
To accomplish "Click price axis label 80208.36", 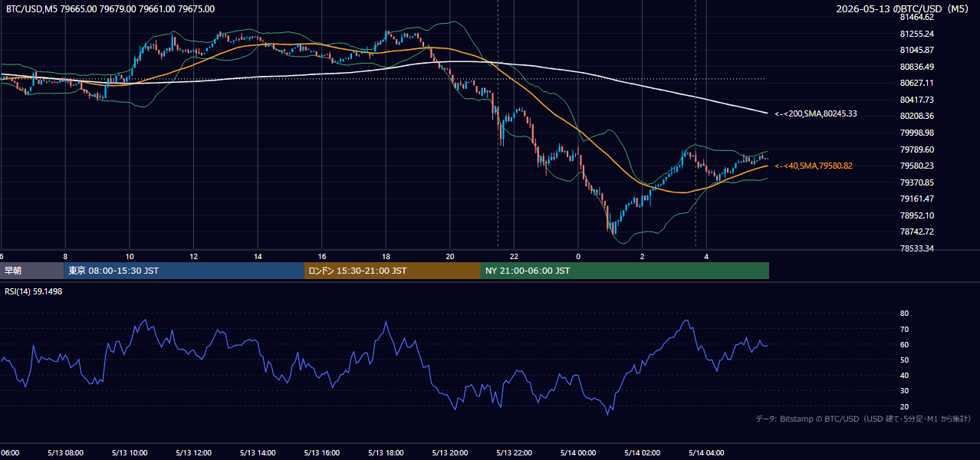I will [916, 116].
